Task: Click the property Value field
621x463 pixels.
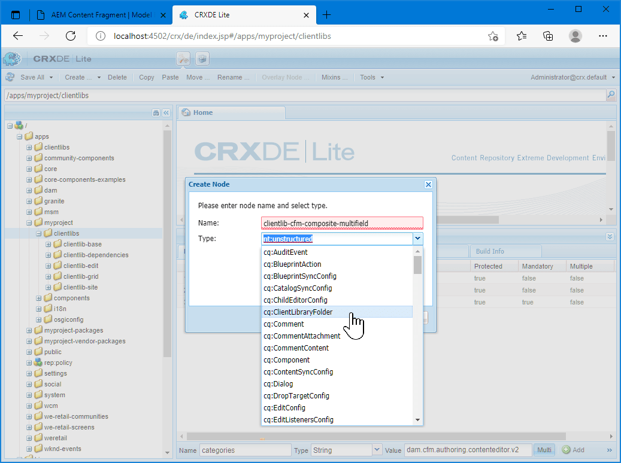Action: coord(468,450)
